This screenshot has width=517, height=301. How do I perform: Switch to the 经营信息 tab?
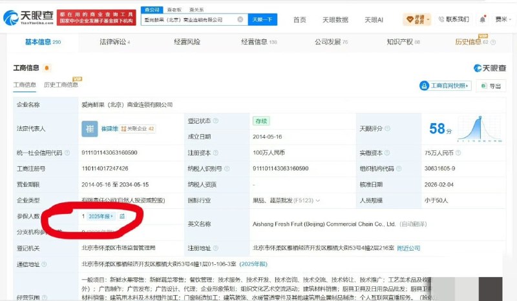(x=259, y=42)
